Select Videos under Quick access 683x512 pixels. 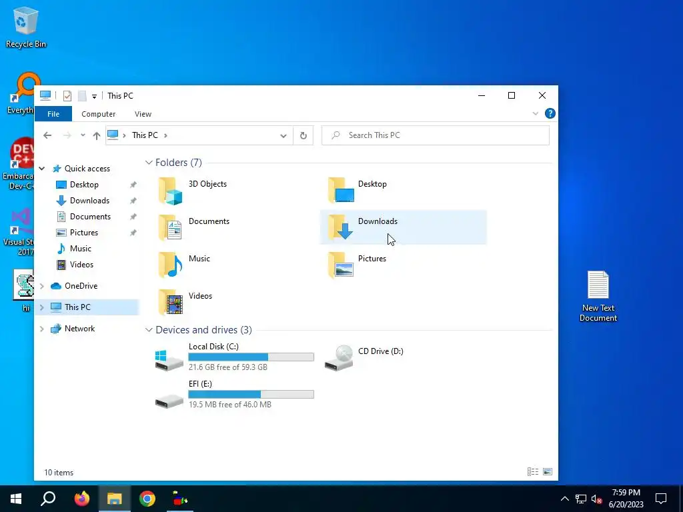[81, 265]
